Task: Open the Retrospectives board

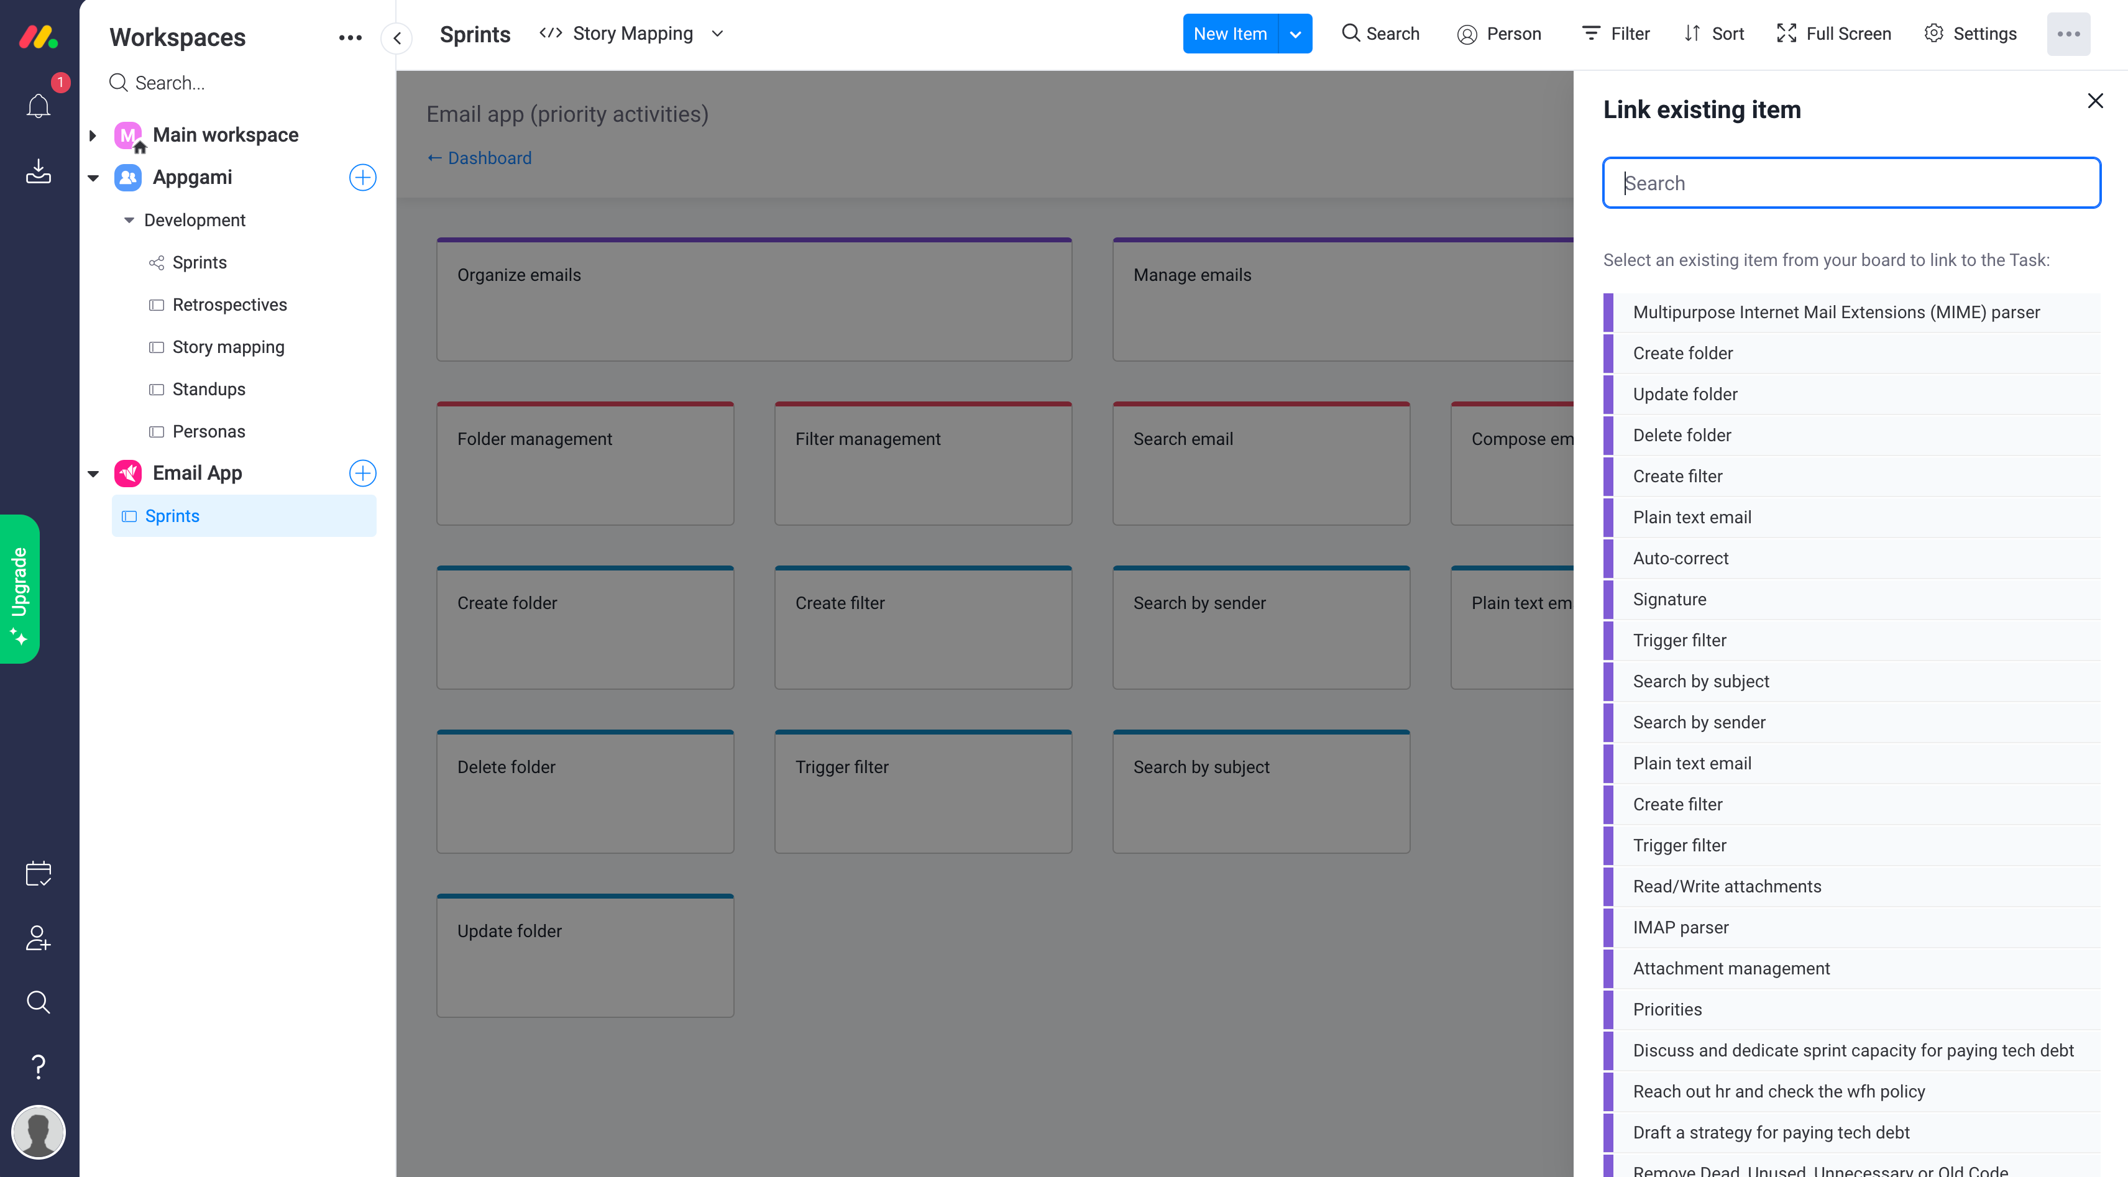Action: point(229,305)
